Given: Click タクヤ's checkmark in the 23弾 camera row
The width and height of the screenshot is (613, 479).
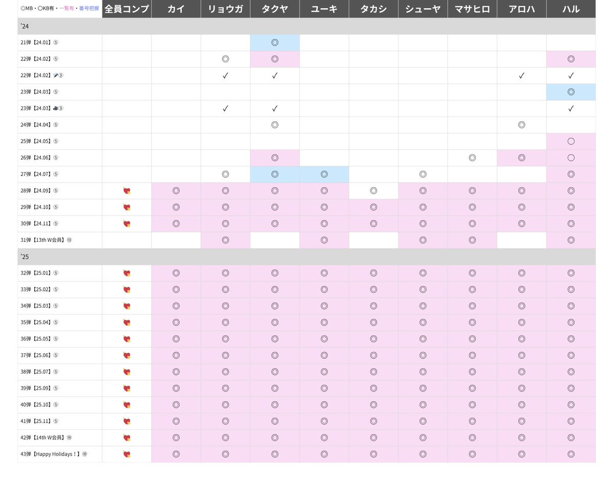Looking at the screenshot, I should 275,108.
